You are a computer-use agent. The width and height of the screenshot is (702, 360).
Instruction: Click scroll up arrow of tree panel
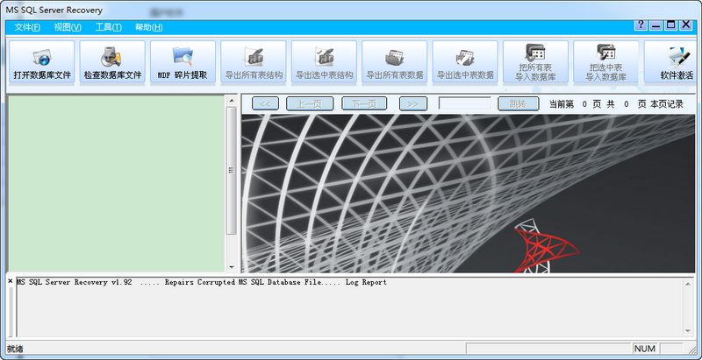pyautogui.click(x=232, y=100)
